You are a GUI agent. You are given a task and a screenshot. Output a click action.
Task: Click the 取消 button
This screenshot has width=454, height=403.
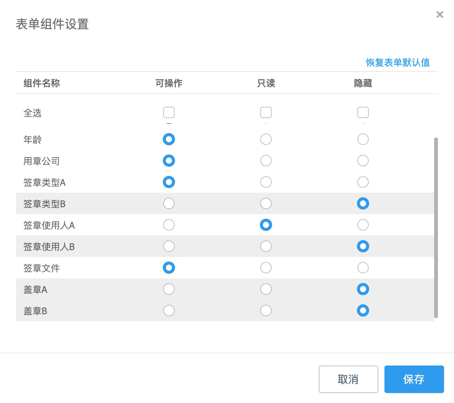pyautogui.click(x=348, y=379)
